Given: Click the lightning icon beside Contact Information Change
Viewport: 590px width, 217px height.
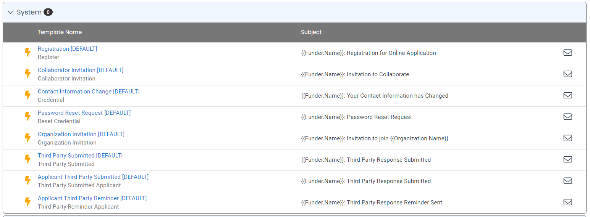Looking at the screenshot, I should (27, 95).
